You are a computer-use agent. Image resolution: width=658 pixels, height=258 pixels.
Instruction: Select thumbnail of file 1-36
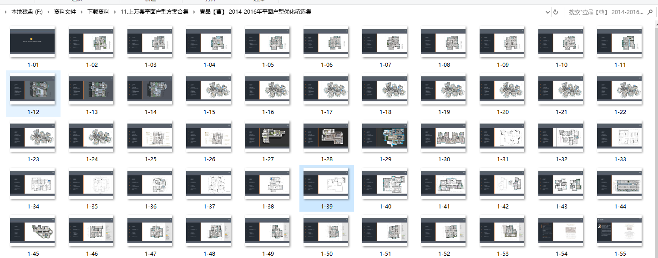(x=150, y=183)
